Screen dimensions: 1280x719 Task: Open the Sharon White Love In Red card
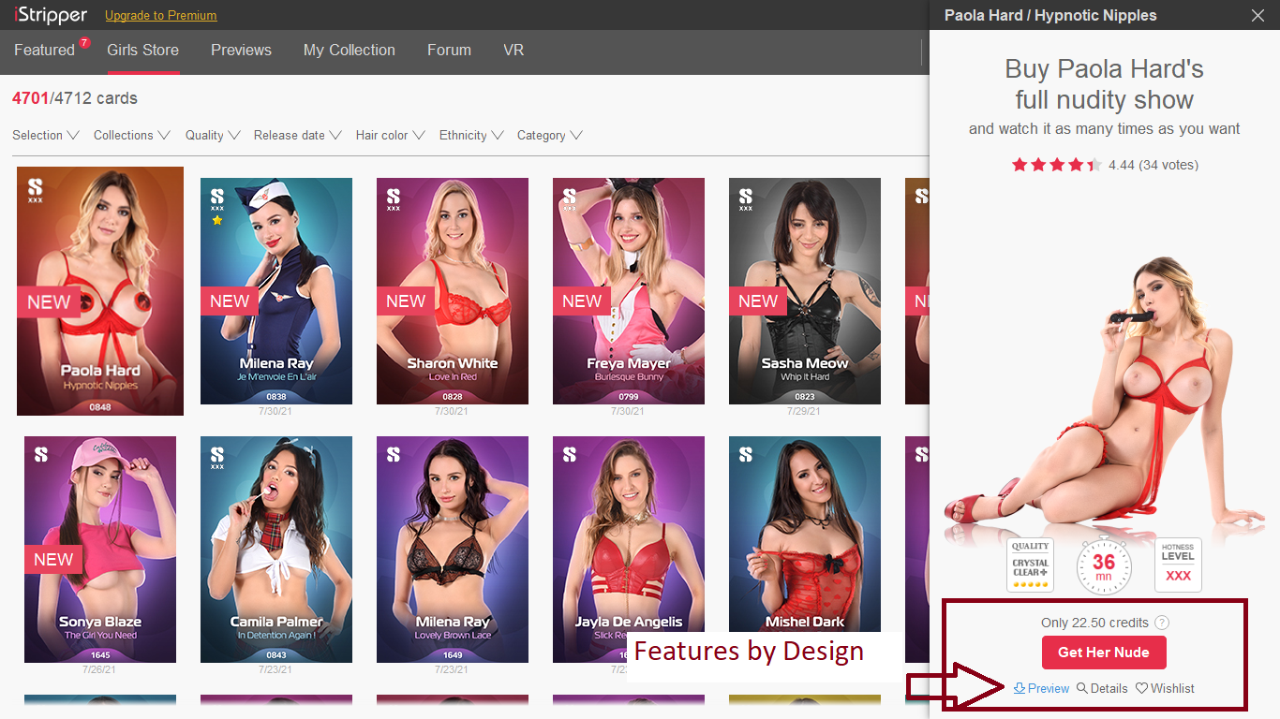click(453, 291)
